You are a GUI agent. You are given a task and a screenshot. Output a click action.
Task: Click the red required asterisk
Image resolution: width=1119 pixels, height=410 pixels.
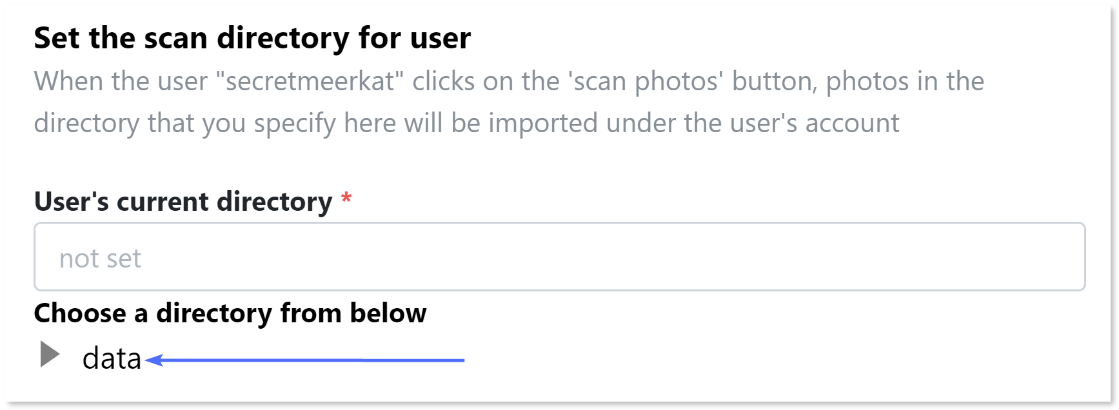(x=346, y=198)
